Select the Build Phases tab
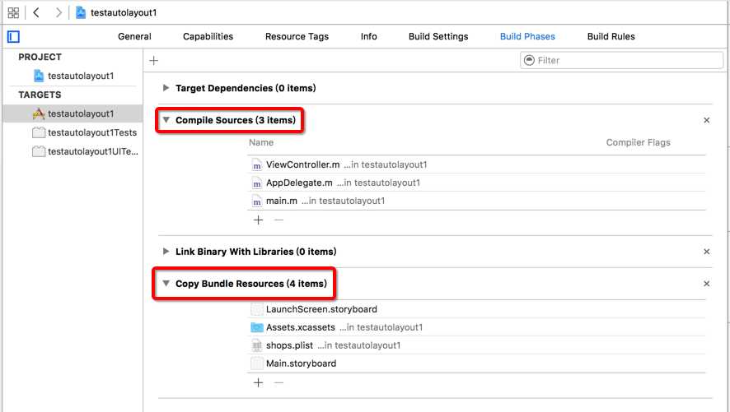 pos(527,37)
